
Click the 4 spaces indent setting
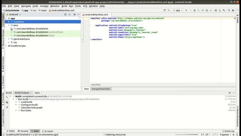click(x=224, y=134)
